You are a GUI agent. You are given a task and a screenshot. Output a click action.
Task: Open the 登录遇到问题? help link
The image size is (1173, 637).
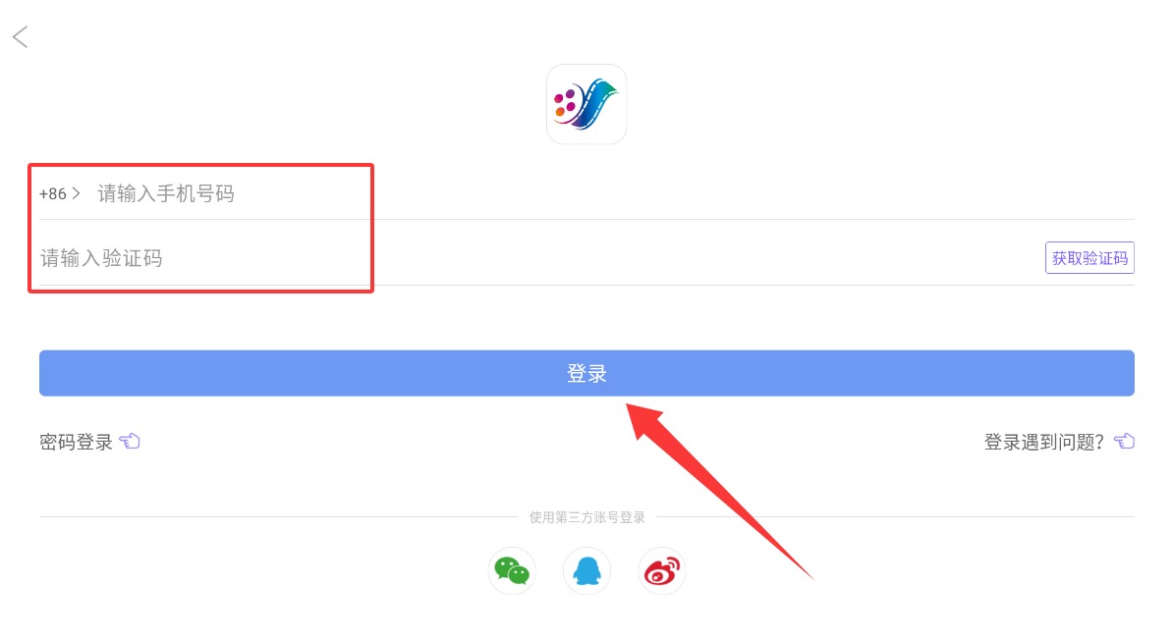click(1043, 442)
